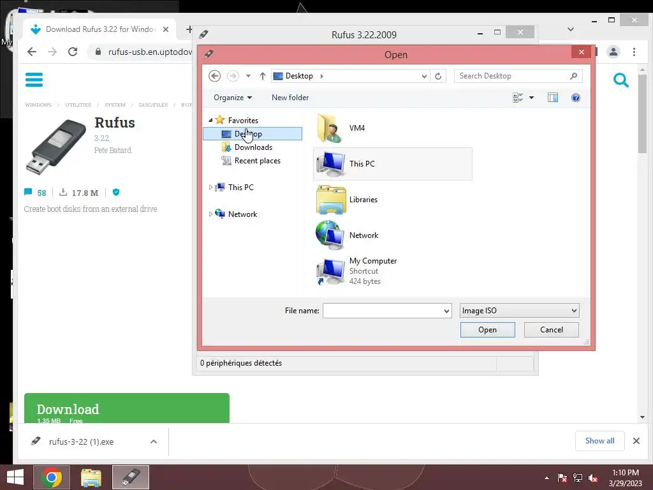Open the Chrome hamburger menu on Uptodown
Viewport: 653px width, 490px height.
click(34, 80)
